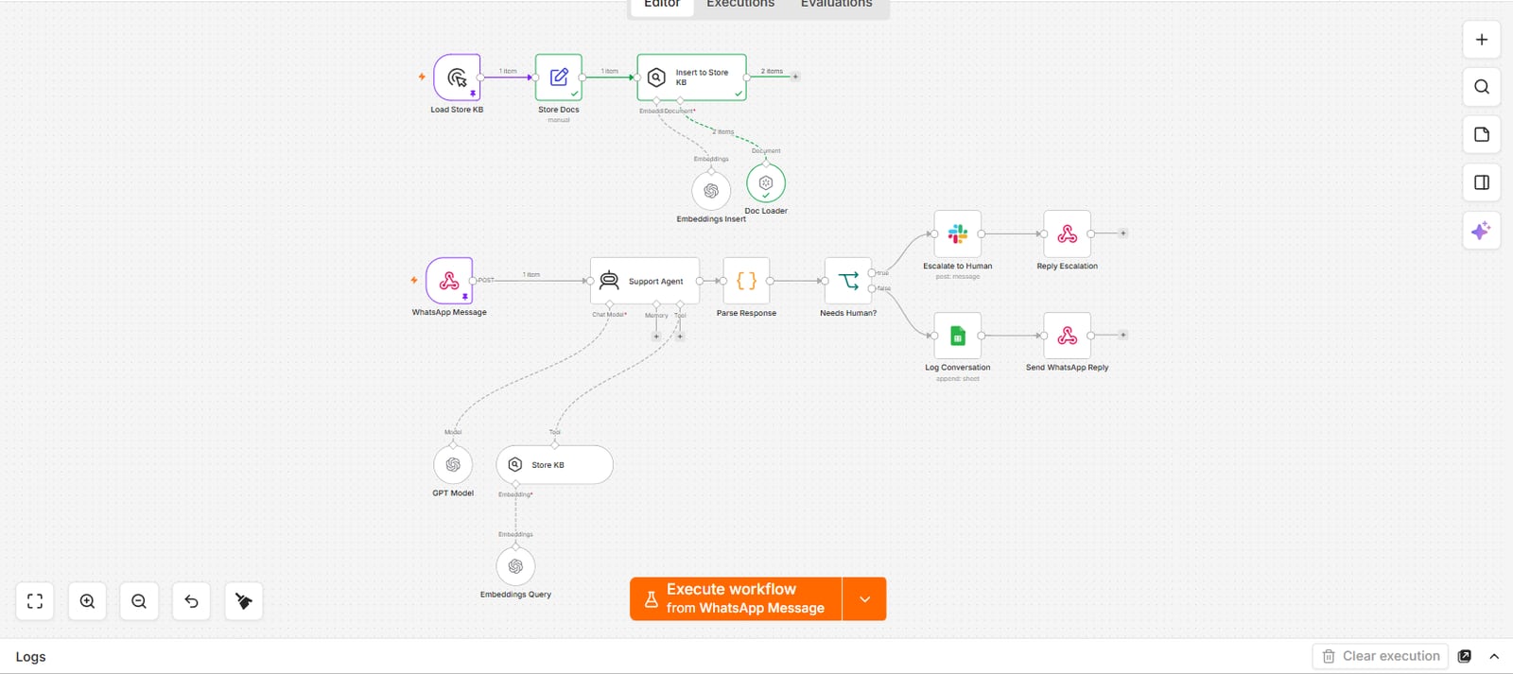Add a Memory sub-node to Support Agent

tap(656, 337)
